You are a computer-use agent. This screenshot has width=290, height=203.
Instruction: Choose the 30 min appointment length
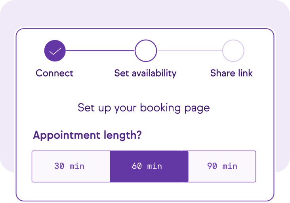[71, 167]
